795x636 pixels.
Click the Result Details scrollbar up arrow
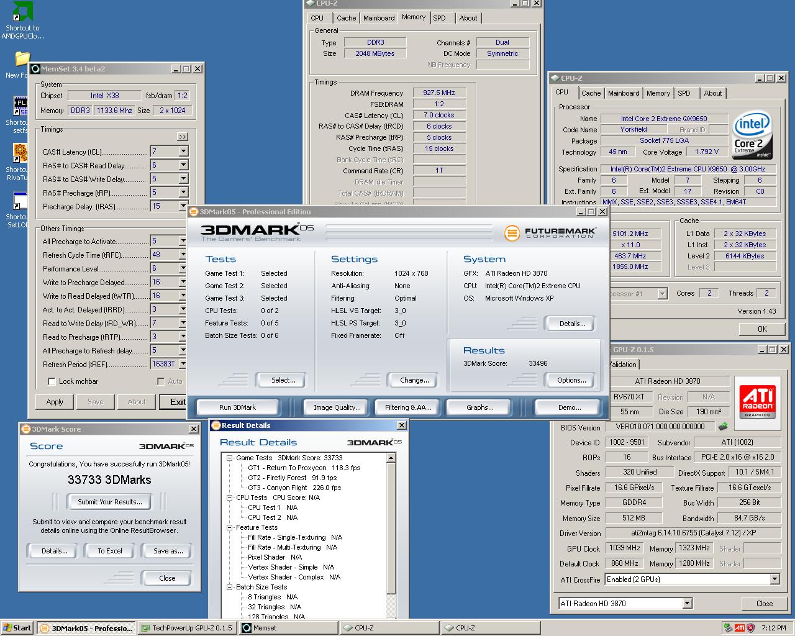click(391, 458)
